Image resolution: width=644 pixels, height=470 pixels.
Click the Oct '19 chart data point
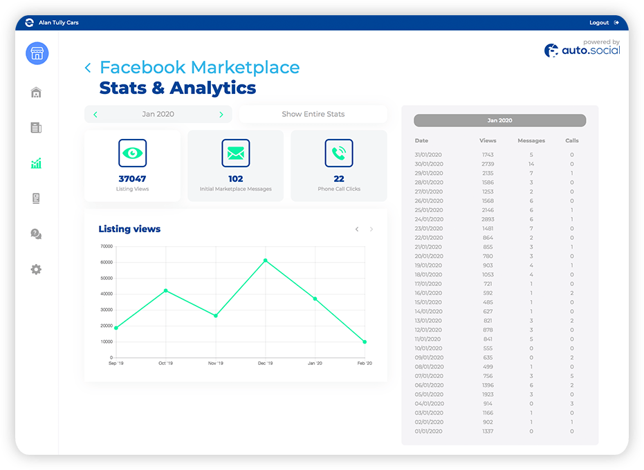[166, 290]
